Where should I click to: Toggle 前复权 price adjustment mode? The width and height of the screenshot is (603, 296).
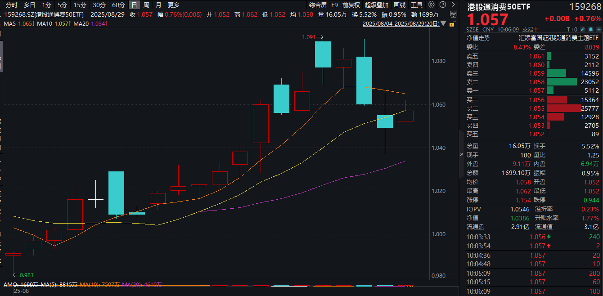pos(351,5)
